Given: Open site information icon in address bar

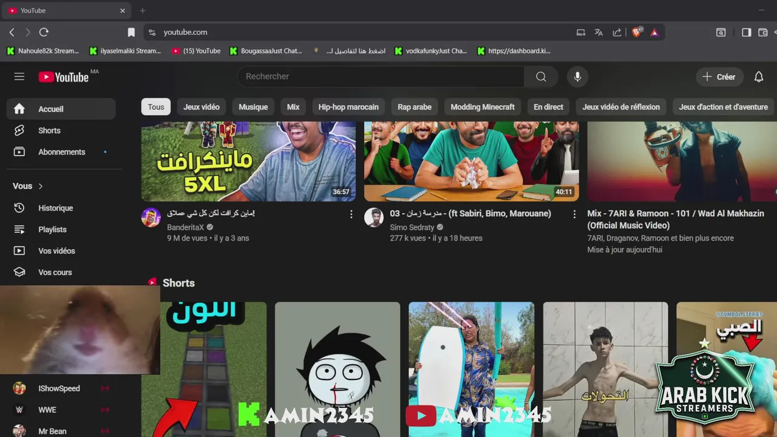Looking at the screenshot, I should point(152,32).
